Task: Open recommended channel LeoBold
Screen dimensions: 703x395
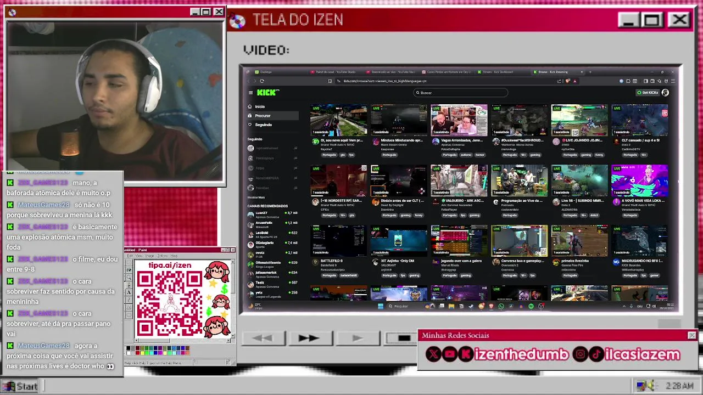Action: 272,234
